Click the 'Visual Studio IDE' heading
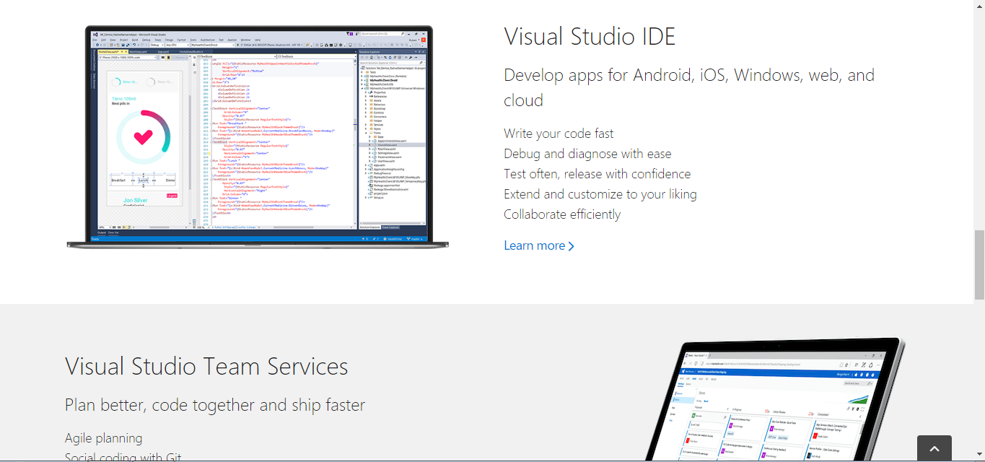The height and width of the screenshot is (462, 985). coord(590,36)
